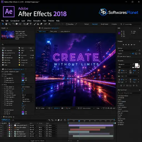Viewport: 142px width, 142px height.
Task: Open the timeline graph editor icon
Action: [x=65, y=120]
